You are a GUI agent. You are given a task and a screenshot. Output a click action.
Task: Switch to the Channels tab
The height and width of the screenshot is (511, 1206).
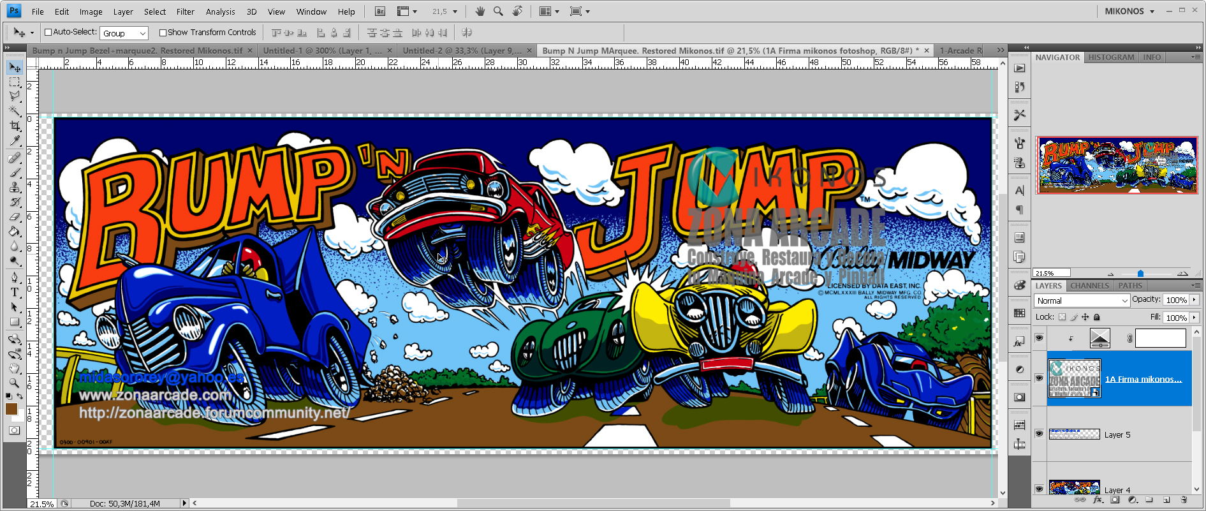[1089, 286]
